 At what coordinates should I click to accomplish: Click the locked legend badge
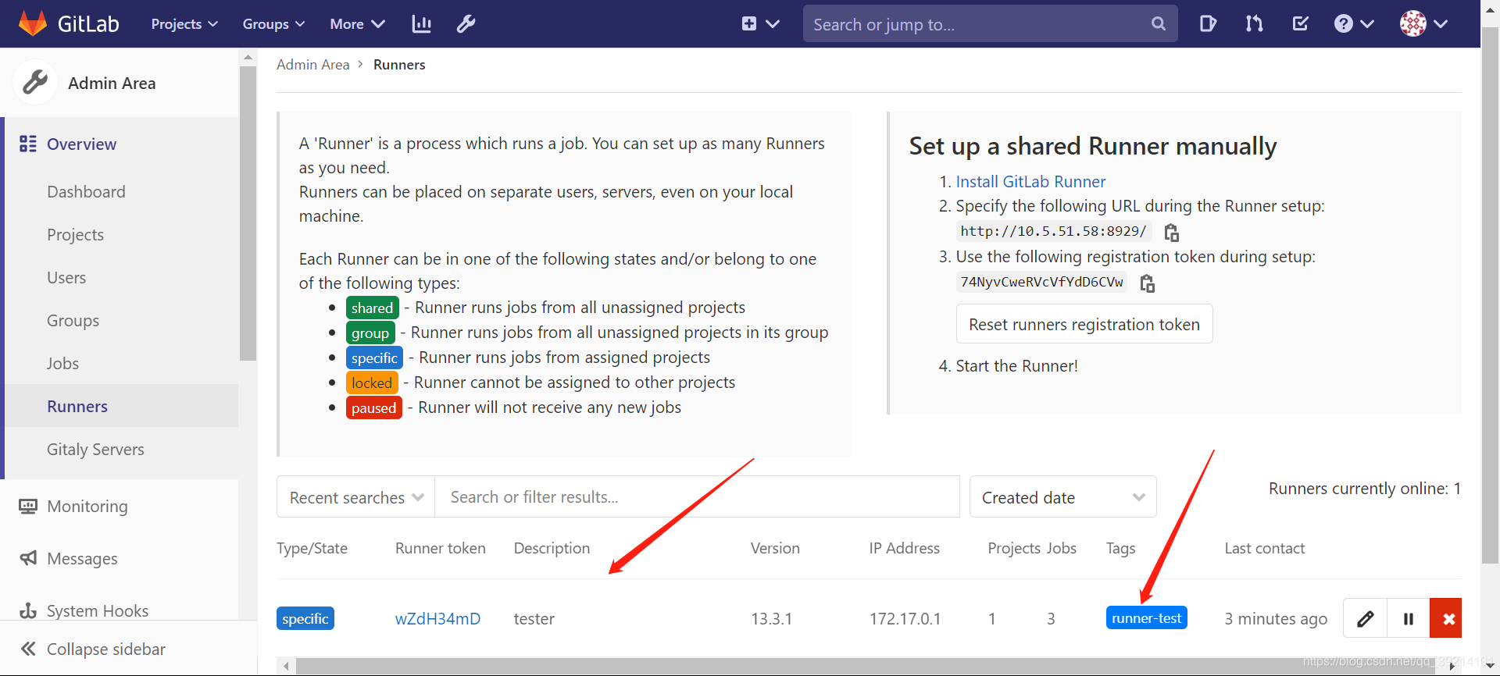tap(372, 382)
